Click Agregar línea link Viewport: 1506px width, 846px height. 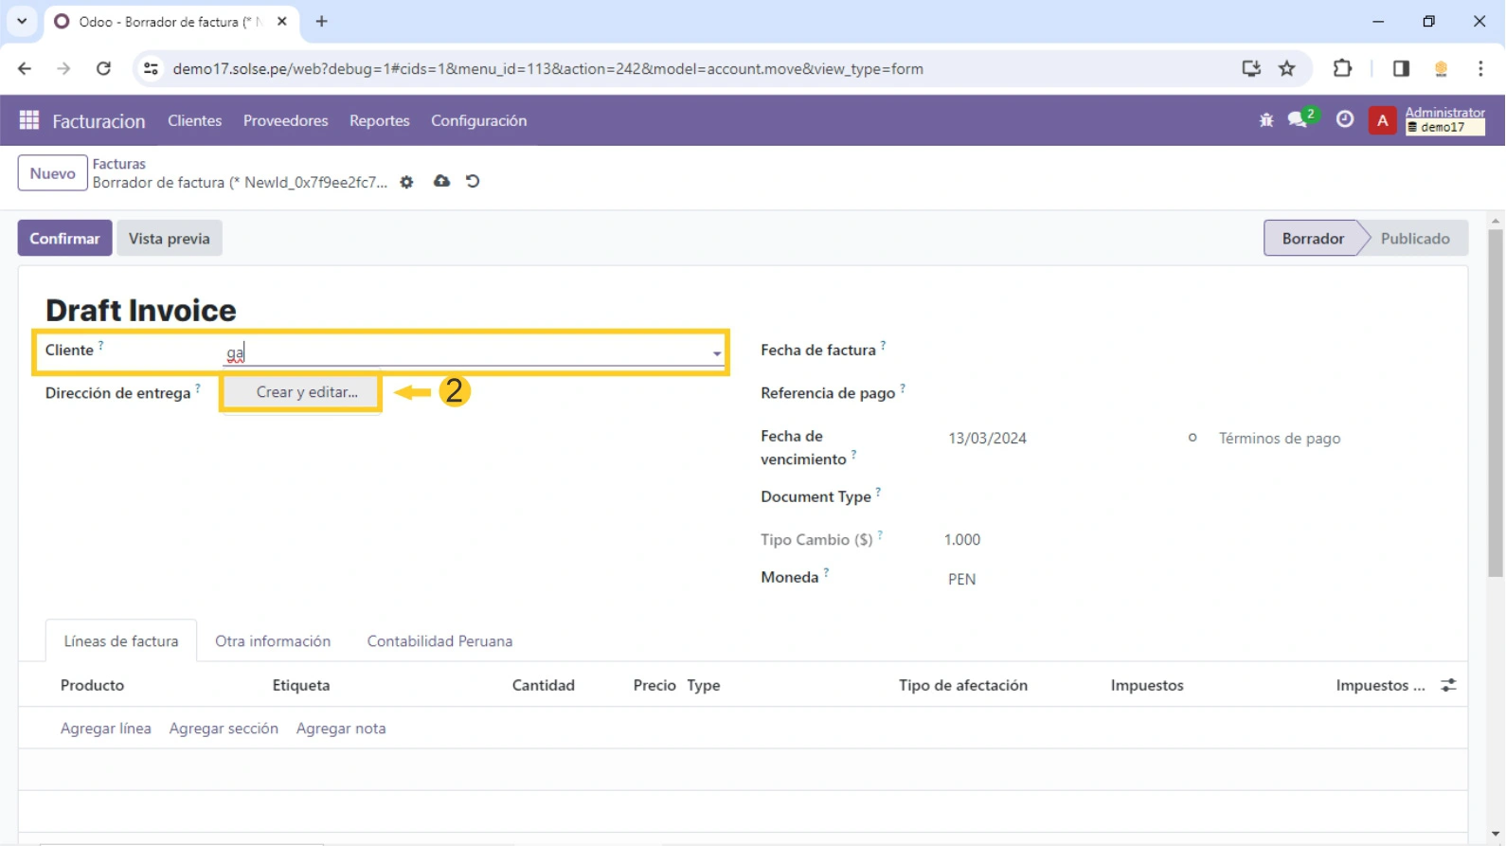[x=105, y=729]
